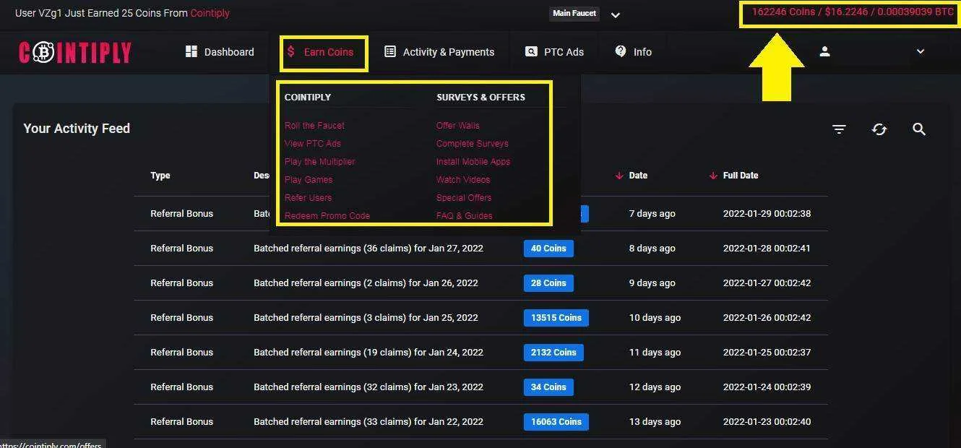Click the Cointiply logo
The image size is (961, 448).
[75, 52]
